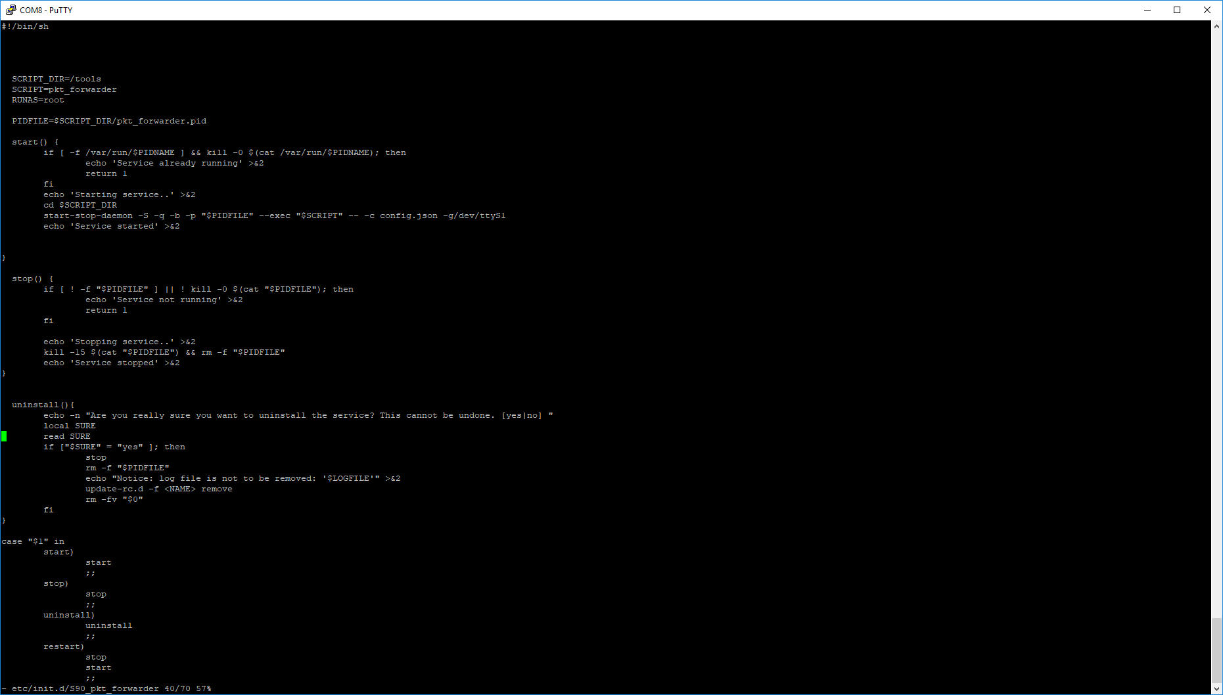Screen dimensions: 1223x695
Task: Click the scrollbar up arrow
Action: [x=1217, y=26]
